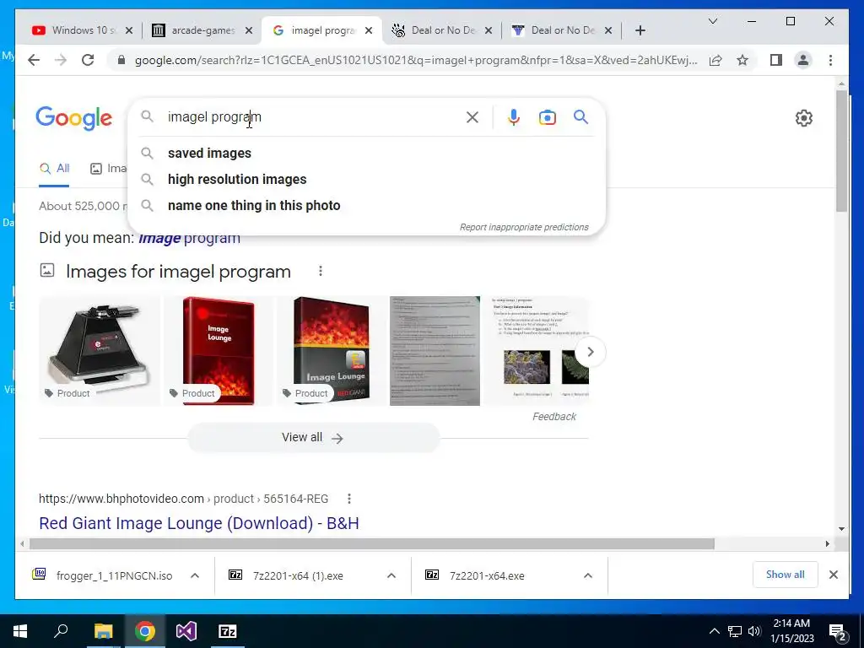Open the tab search chevron

point(712,21)
